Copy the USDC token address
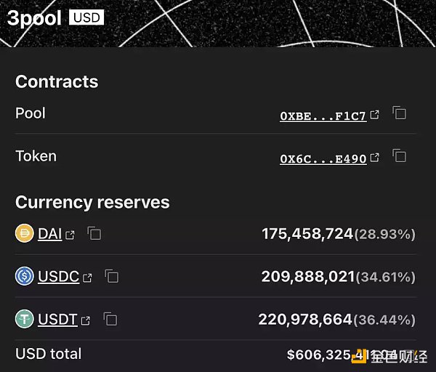 [111, 277]
